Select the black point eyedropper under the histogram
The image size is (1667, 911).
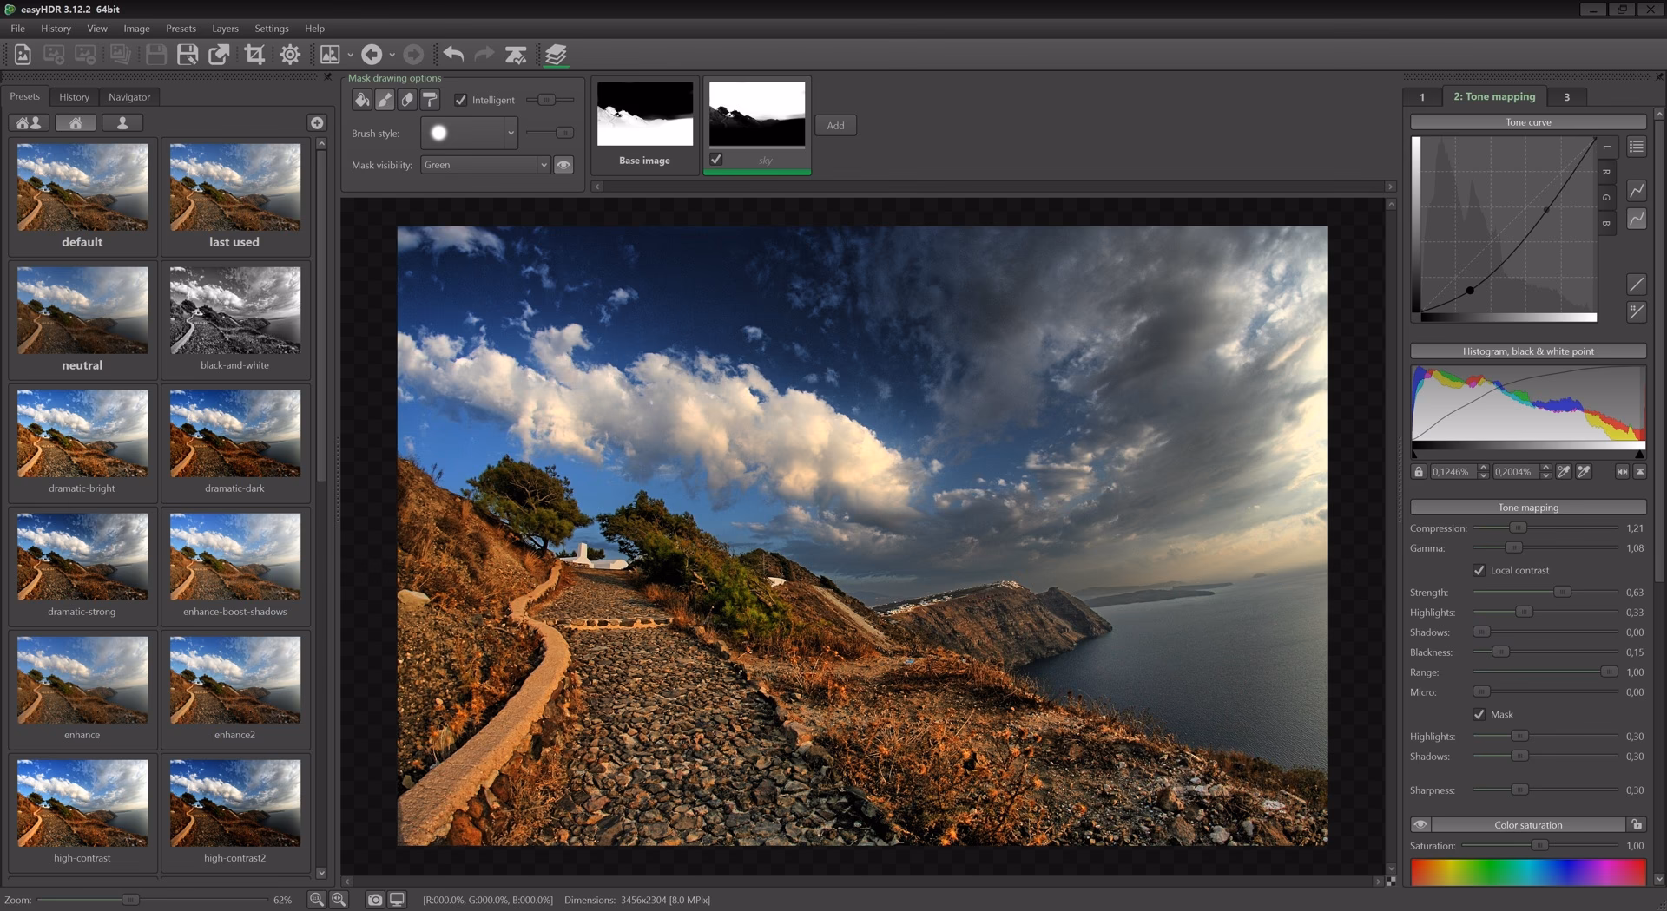1564,471
